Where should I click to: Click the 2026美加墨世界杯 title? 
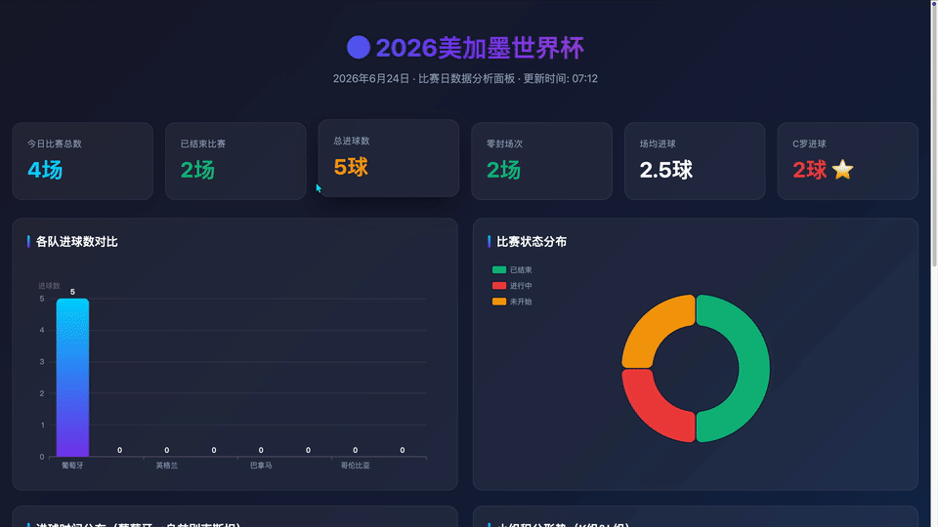click(480, 48)
